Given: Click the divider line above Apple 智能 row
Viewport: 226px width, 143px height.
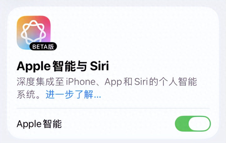Looking at the screenshot, I should (x=113, y=108).
